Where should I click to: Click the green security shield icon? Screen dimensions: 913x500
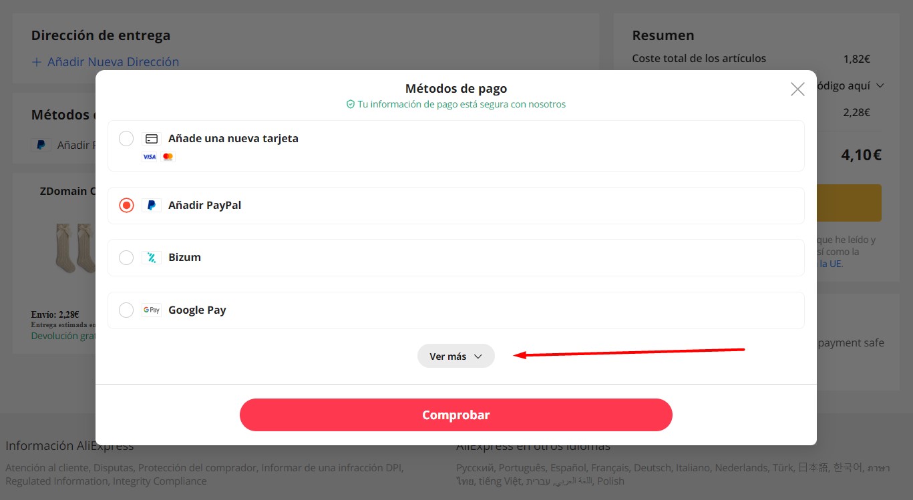point(350,105)
